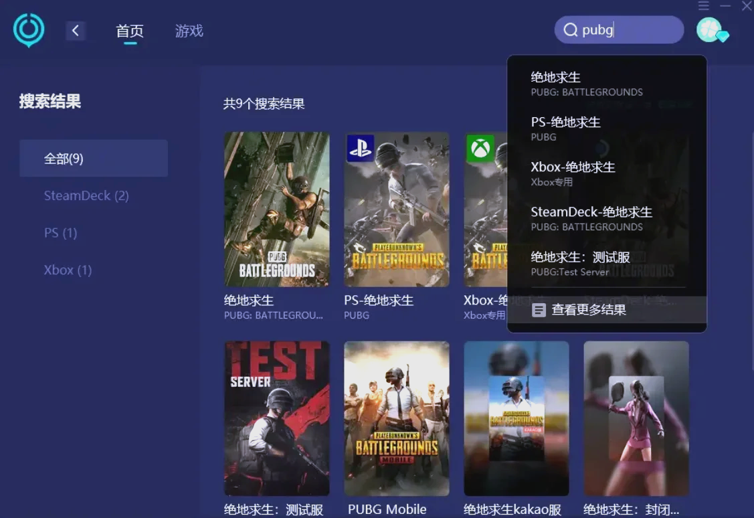Open the 绝地求生：封闭... game cover

pos(636,418)
